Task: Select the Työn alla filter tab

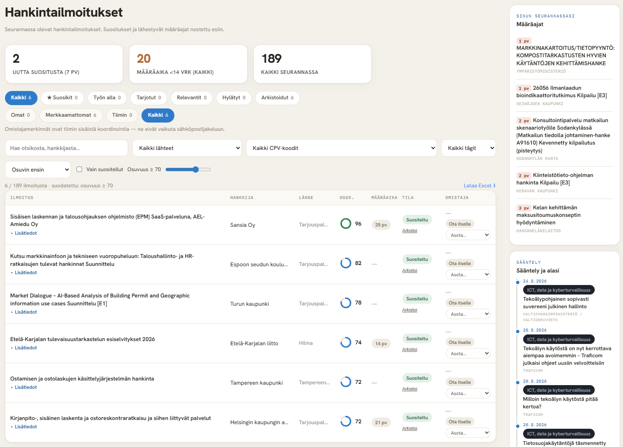Action: 107,98
